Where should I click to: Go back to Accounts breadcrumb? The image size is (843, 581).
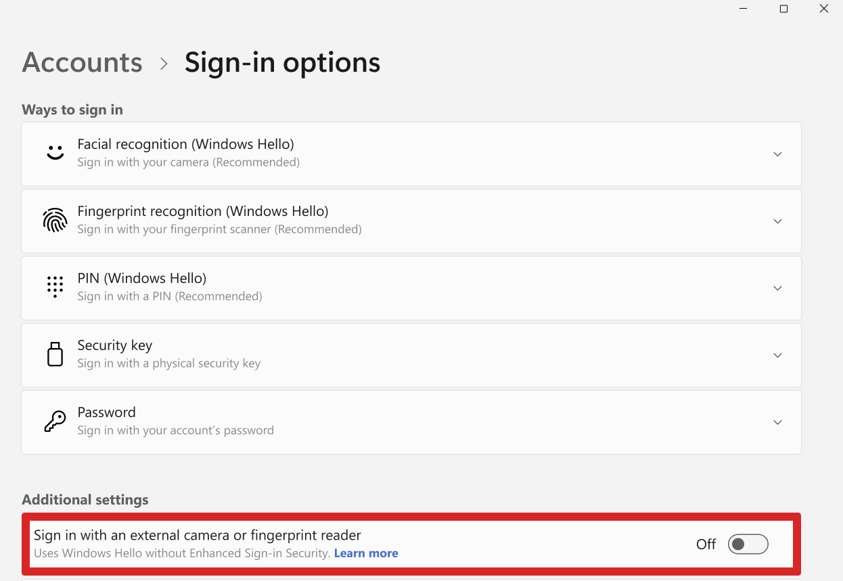coord(82,62)
